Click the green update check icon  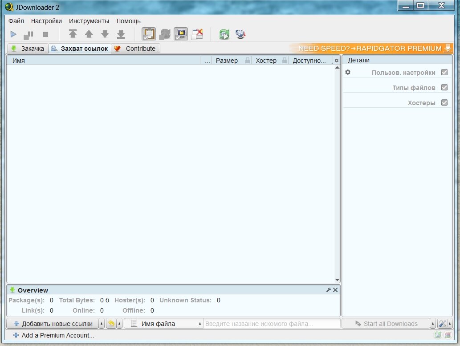[x=224, y=34]
